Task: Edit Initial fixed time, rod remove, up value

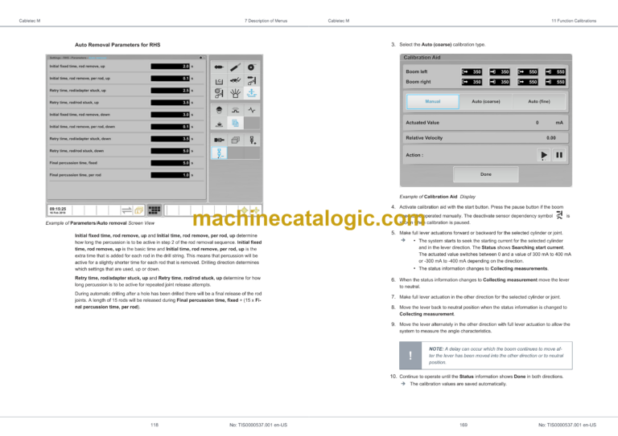Action: (x=170, y=67)
